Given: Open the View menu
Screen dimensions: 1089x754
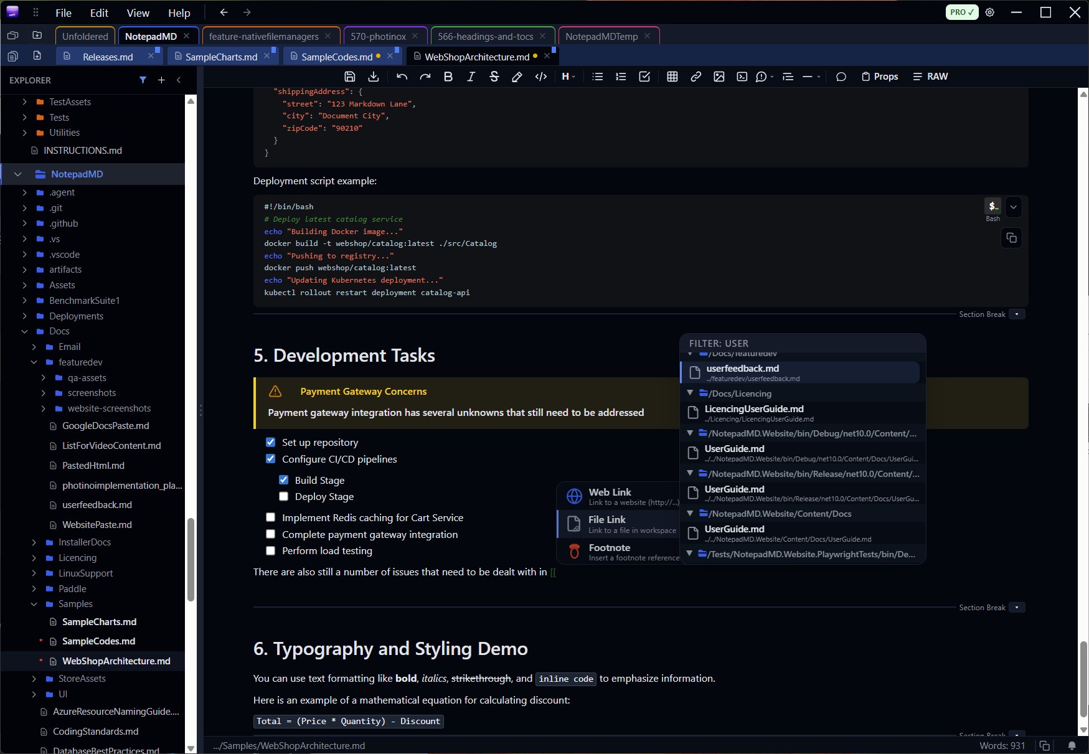Looking at the screenshot, I should [138, 13].
